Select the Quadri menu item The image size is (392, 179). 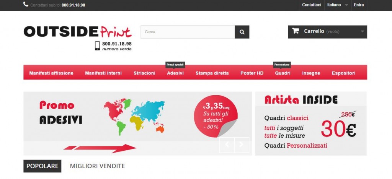tap(283, 73)
